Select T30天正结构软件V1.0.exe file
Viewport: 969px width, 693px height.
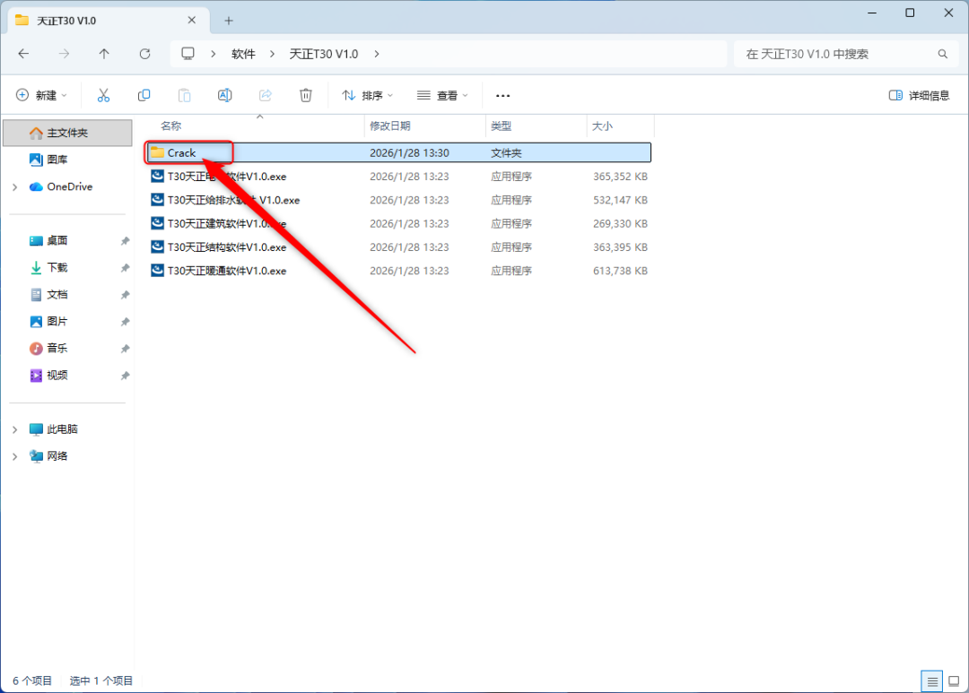pyautogui.click(x=399, y=247)
